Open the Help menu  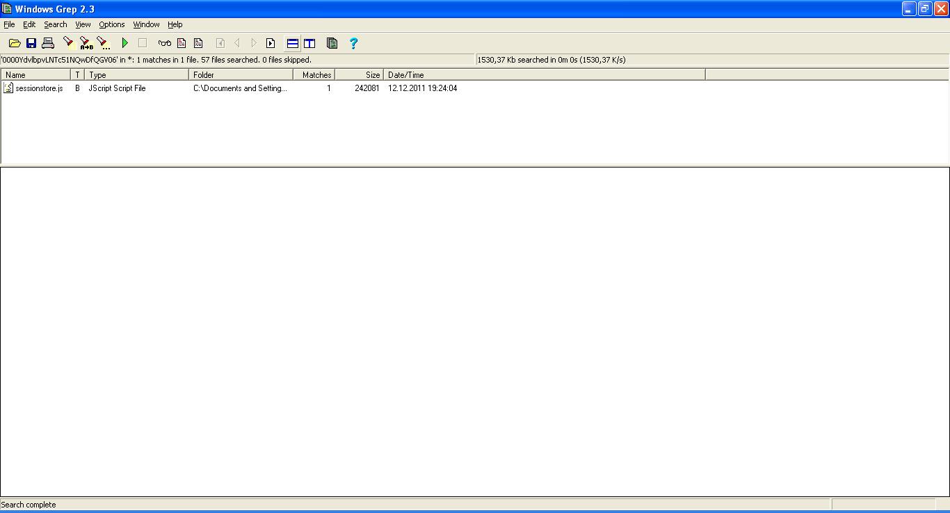tap(175, 24)
